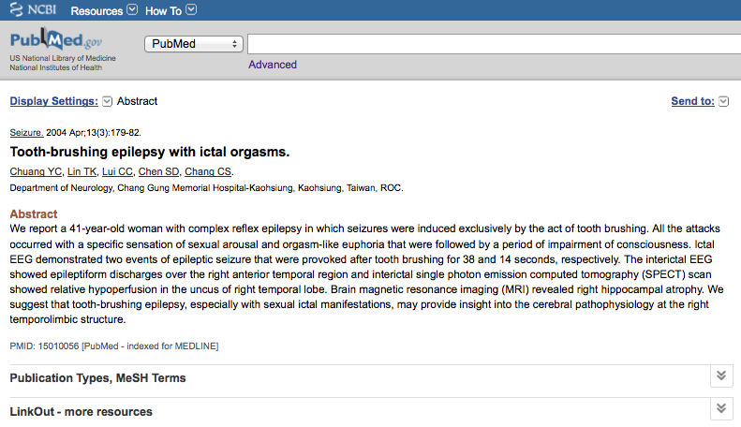Open the Seizure journal link
The height and width of the screenshot is (427, 741).
pyautogui.click(x=26, y=133)
